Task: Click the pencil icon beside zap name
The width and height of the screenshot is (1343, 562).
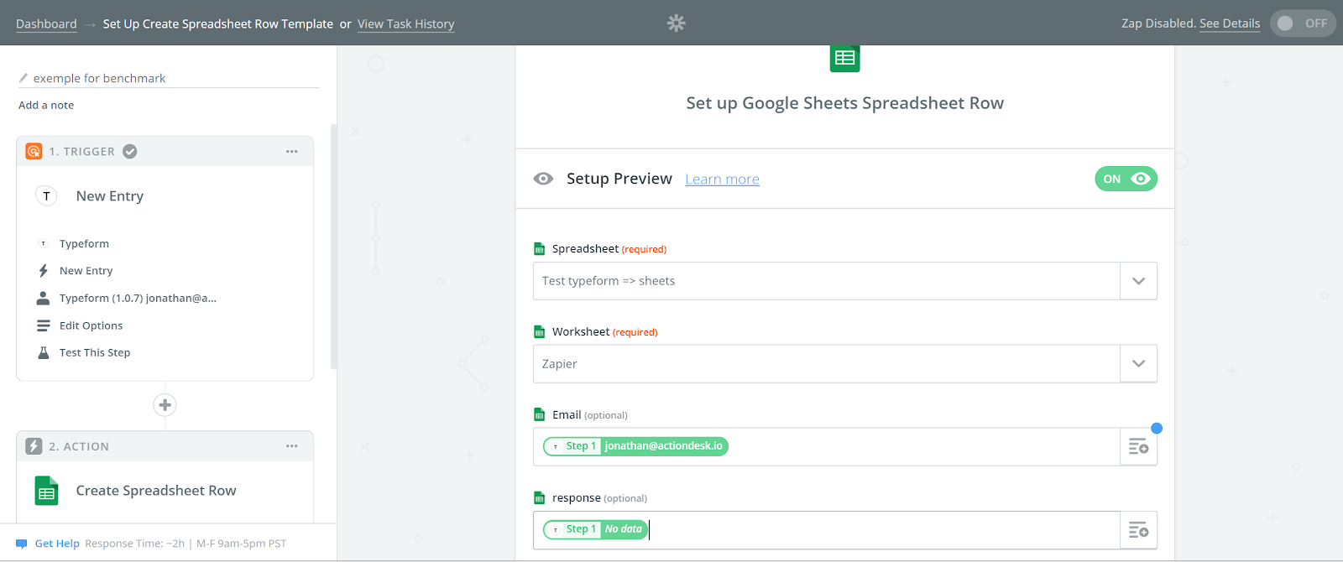Action: [x=24, y=78]
